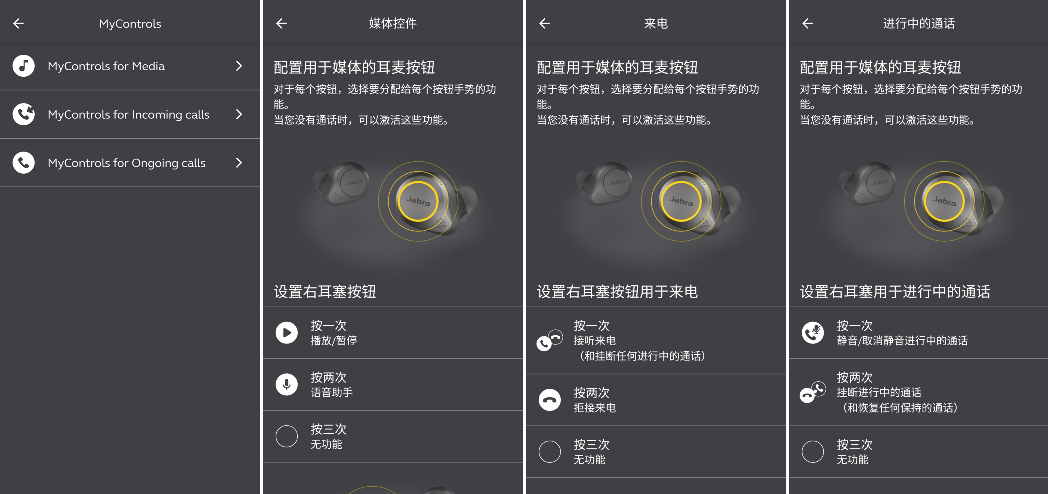Tap the hang-up icon for 挂断进行中的通话
The image size is (1048, 494).
tap(812, 392)
